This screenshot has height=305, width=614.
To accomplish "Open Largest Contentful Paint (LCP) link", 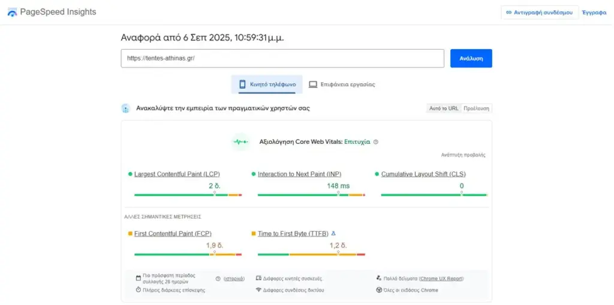I will point(177,174).
